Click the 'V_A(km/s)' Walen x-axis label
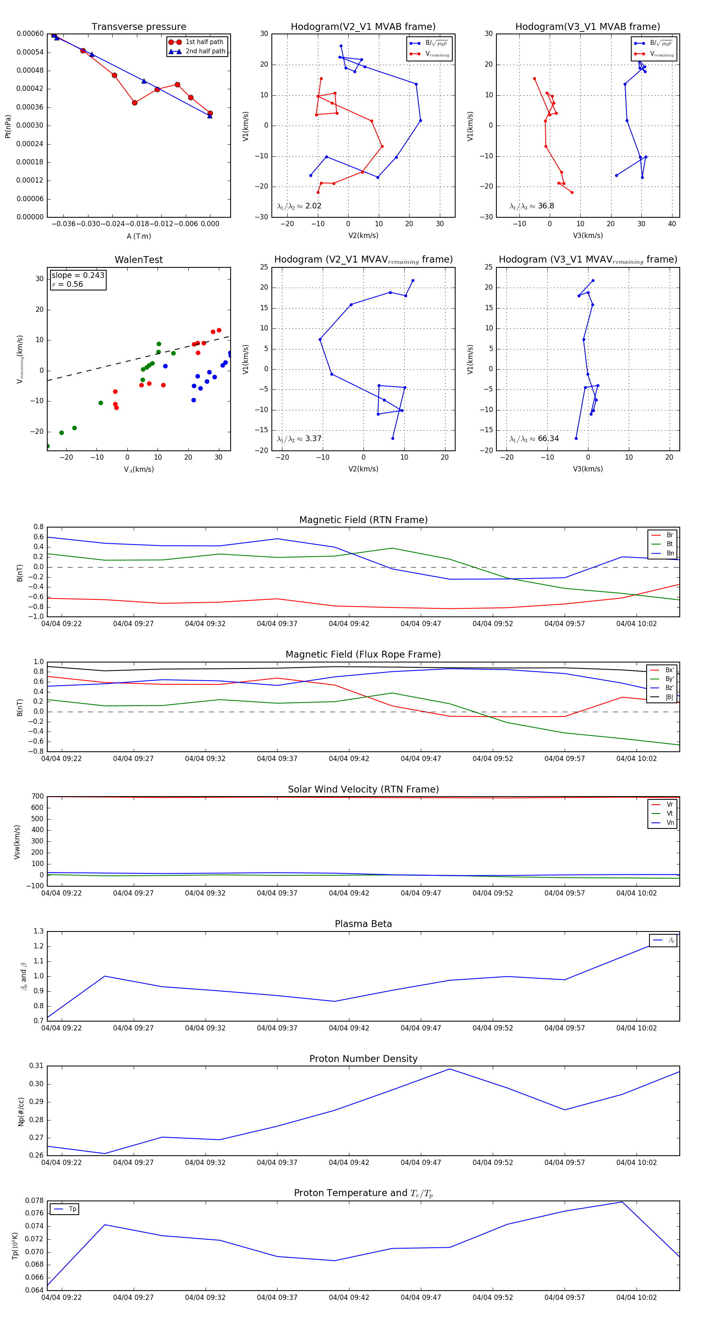Screen dimensions: 727x1333 click(139, 469)
